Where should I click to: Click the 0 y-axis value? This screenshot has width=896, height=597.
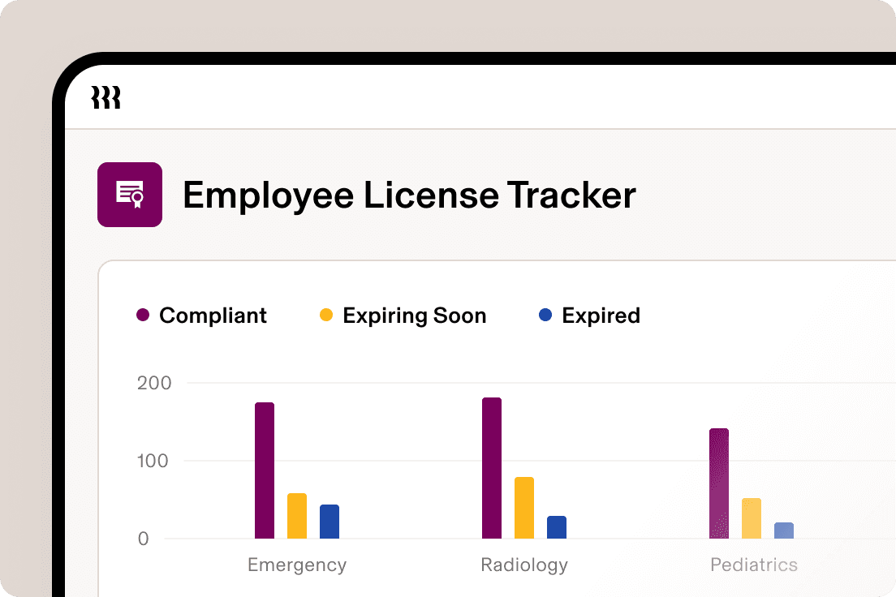pyautogui.click(x=144, y=539)
